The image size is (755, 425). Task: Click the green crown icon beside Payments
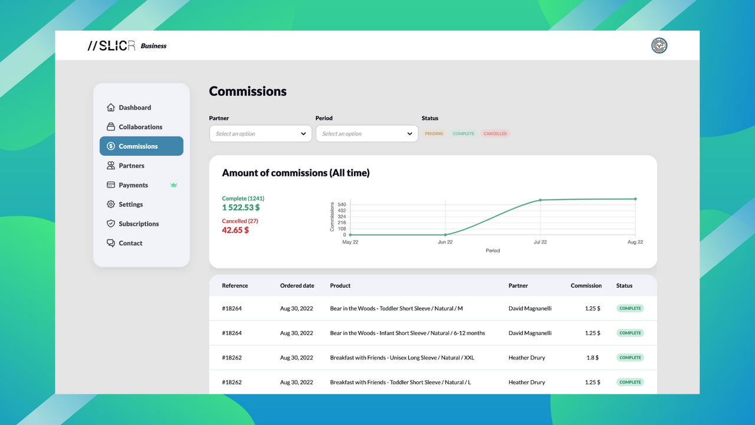coord(173,185)
